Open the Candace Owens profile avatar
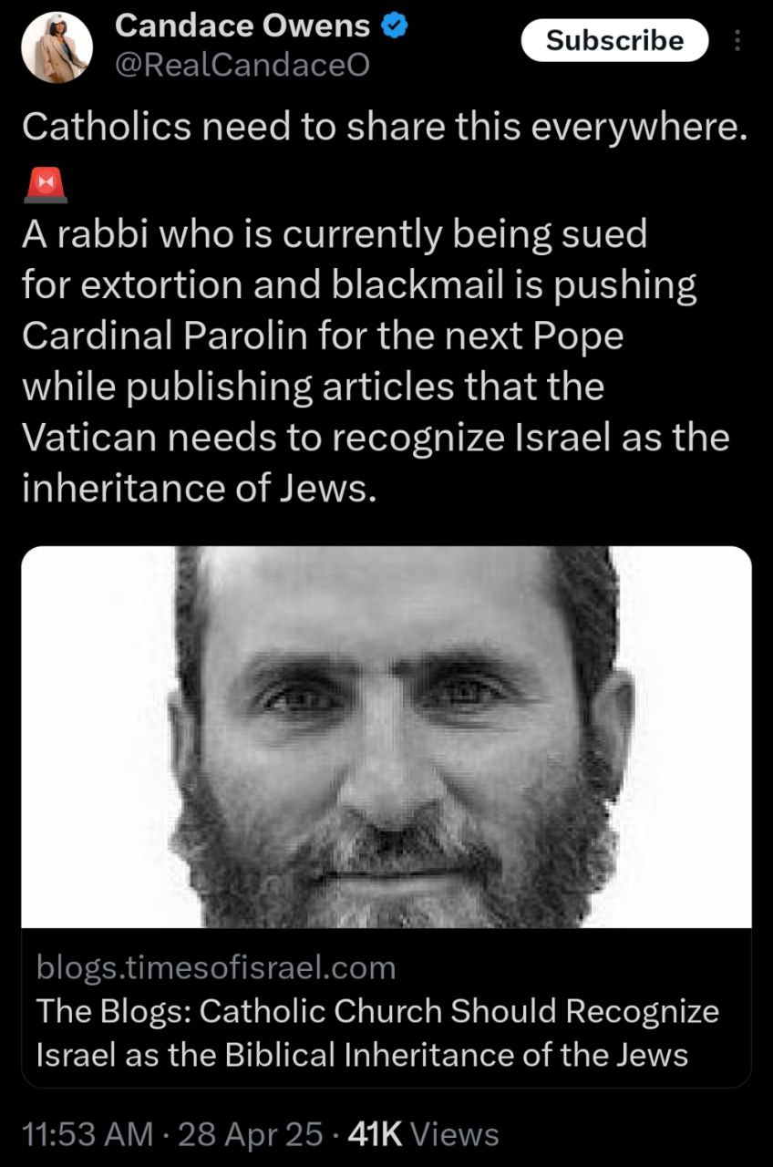 [56, 48]
